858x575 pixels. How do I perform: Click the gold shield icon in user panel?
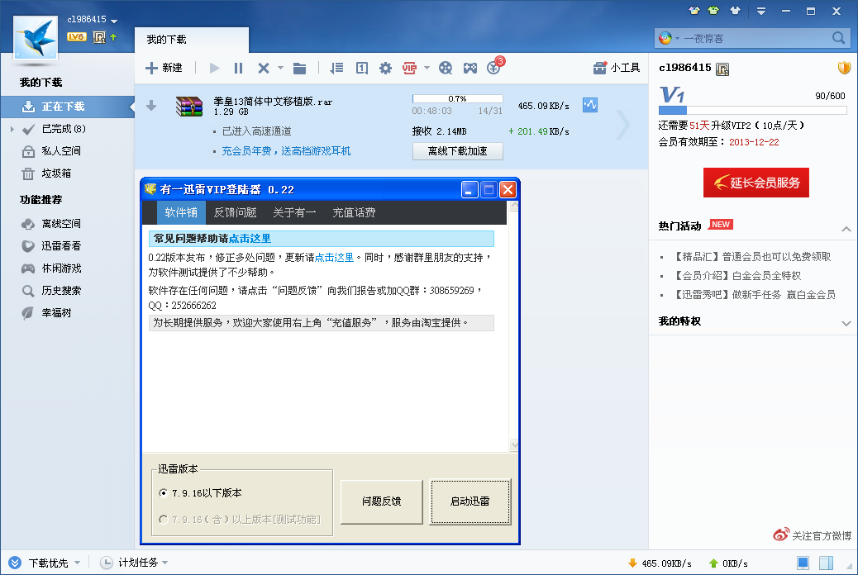(x=844, y=68)
